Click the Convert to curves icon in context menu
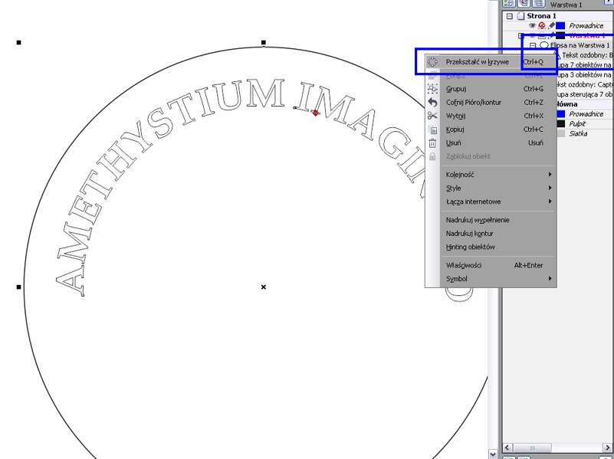The image size is (614, 459). click(432, 62)
